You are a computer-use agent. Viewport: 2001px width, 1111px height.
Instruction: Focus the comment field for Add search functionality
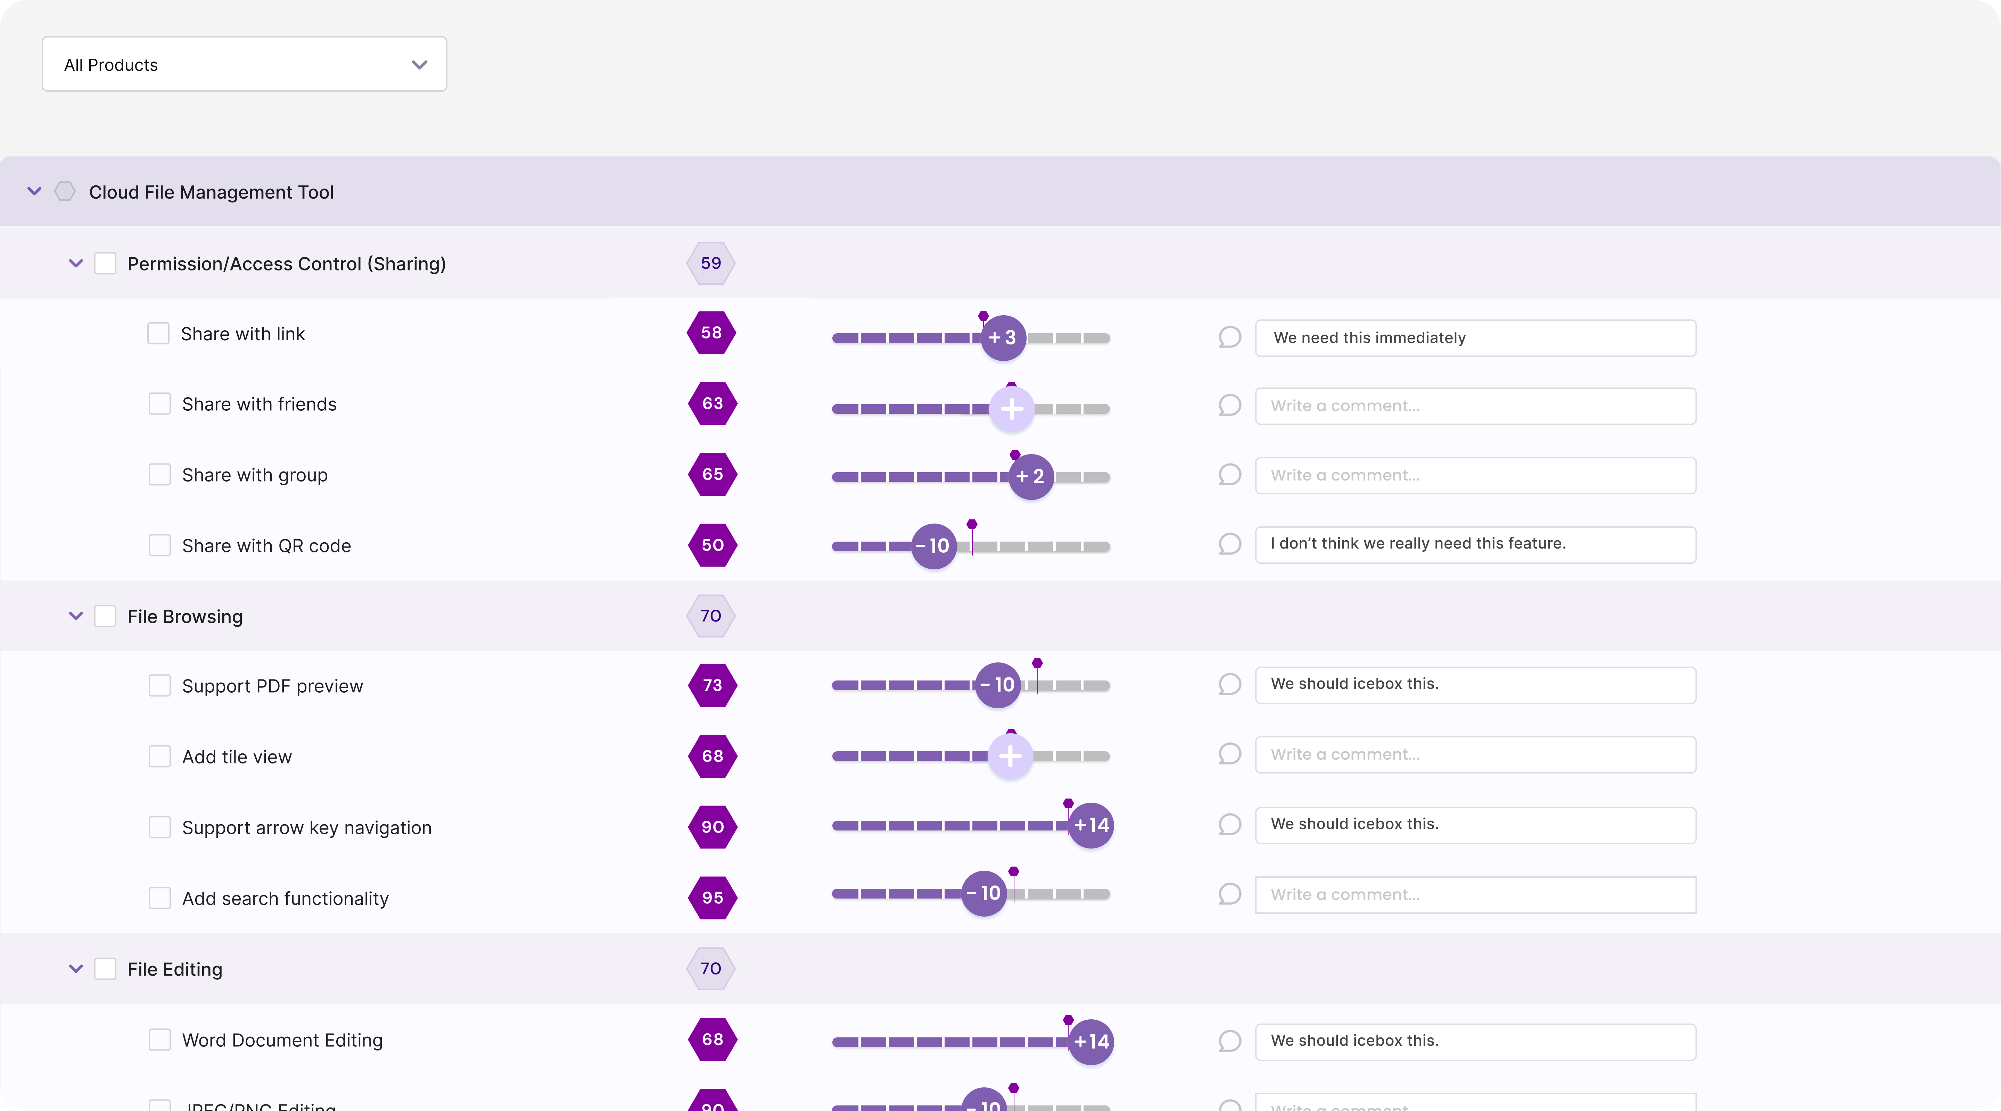coord(1475,895)
